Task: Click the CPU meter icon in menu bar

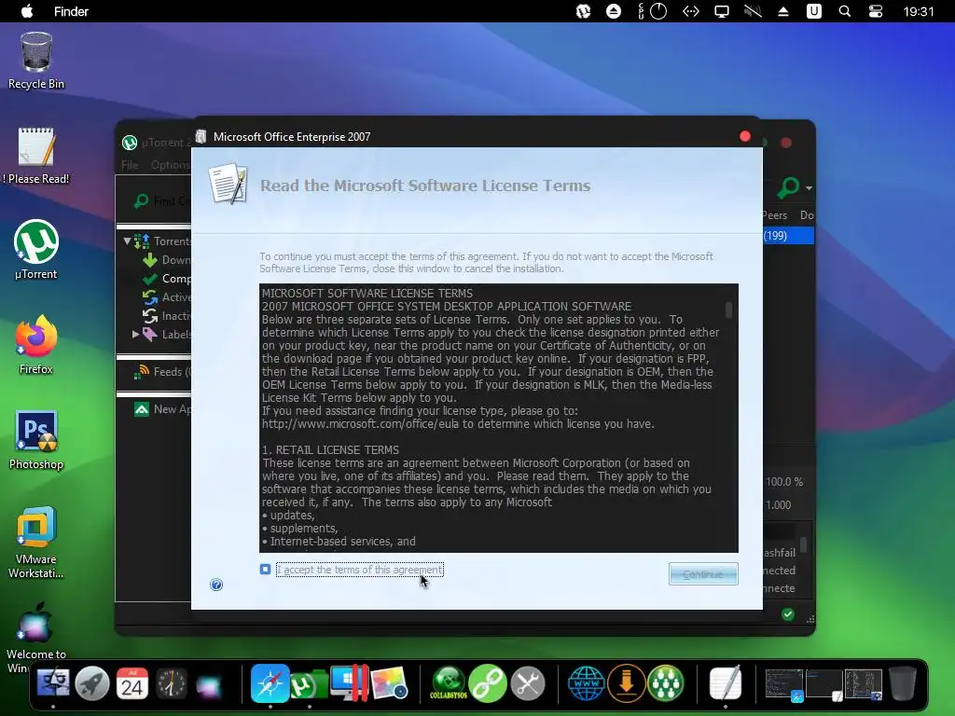Action: (652, 11)
